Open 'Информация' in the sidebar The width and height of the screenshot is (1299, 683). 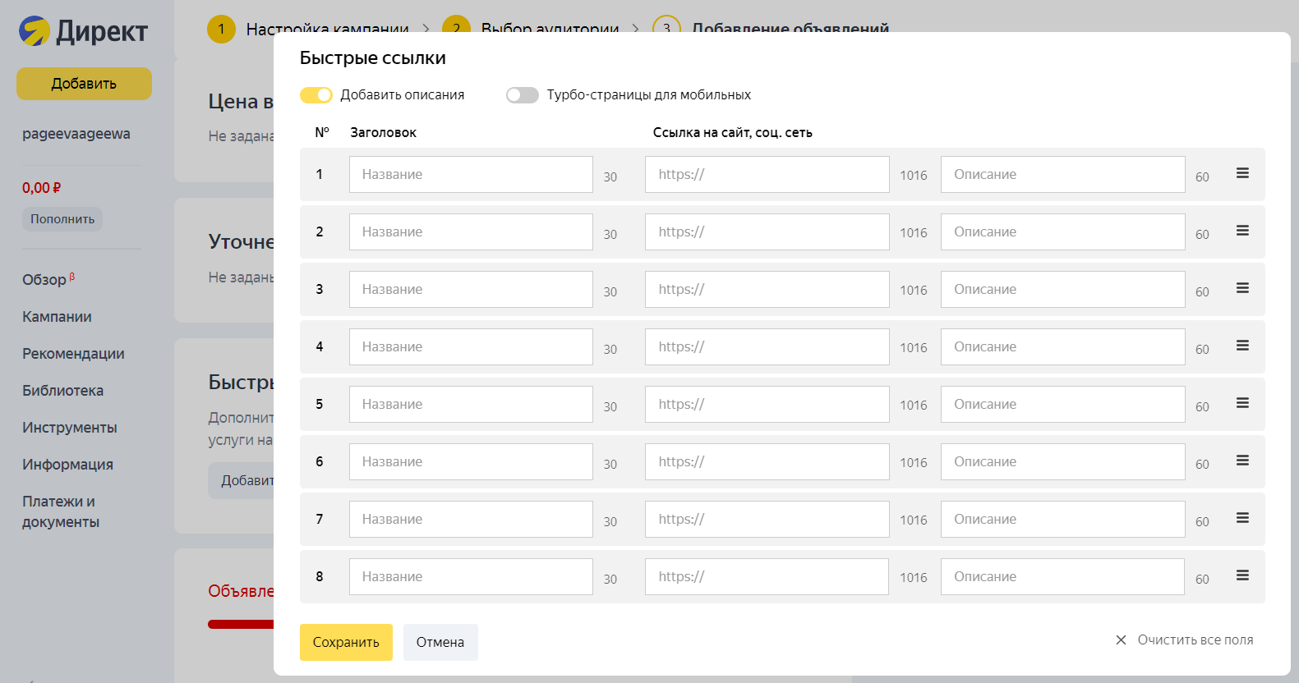point(67,465)
